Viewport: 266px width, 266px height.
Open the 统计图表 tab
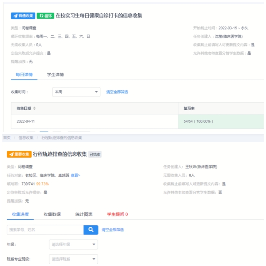point(84,214)
